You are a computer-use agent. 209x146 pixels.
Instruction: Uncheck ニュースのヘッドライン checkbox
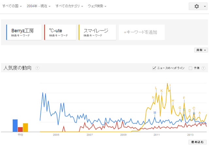point(154,68)
